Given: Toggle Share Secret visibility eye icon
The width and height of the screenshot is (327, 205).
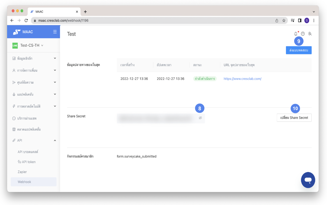Looking at the screenshot, I should [200, 118].
